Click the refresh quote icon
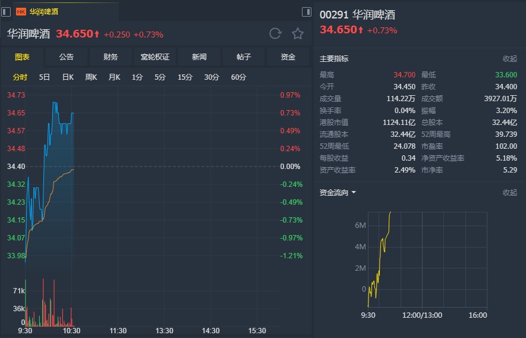 coord(275,33)
